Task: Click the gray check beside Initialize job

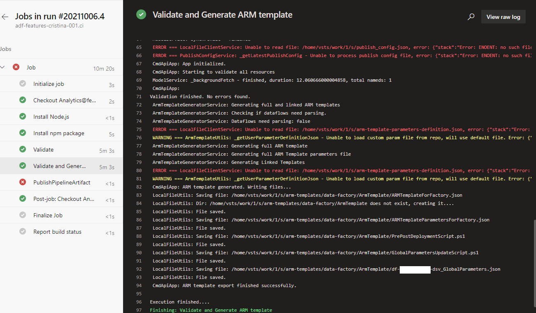Action: pyautogui.click(x=23, y=83)
